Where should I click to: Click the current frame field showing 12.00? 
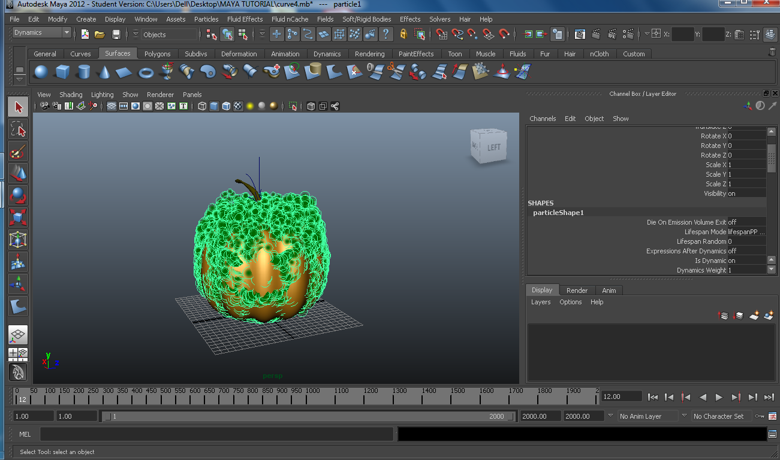(621, 397)
